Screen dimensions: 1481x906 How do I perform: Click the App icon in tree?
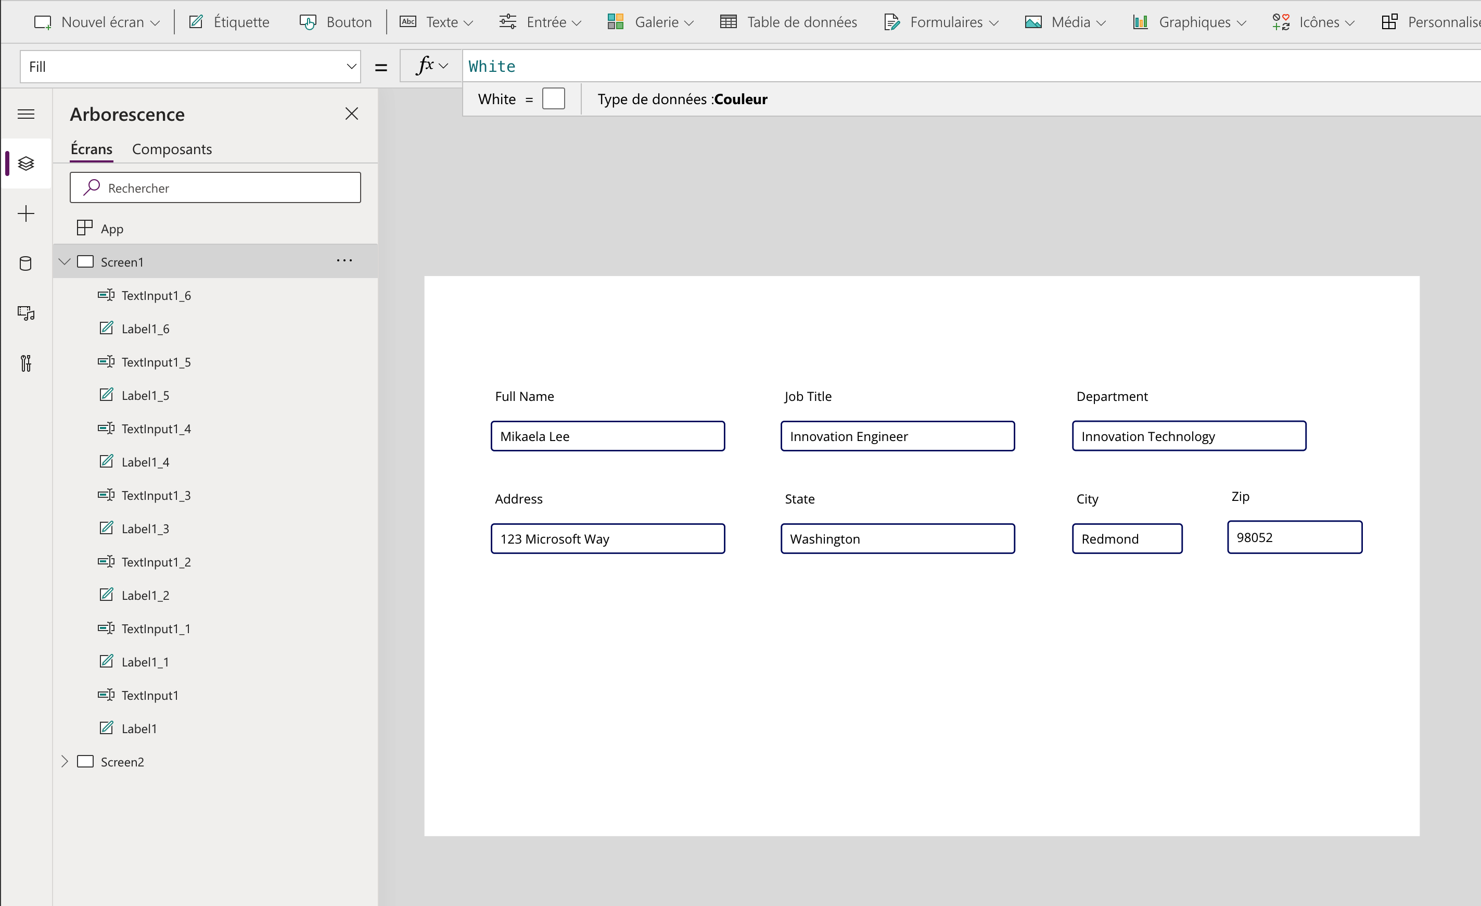tap(85, 228)
